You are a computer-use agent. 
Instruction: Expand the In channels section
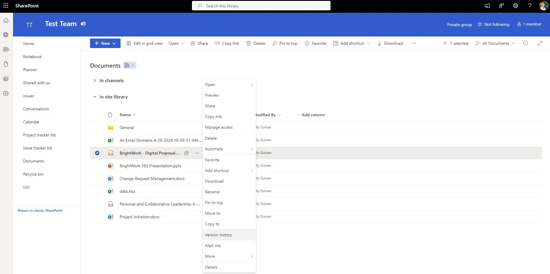pyautogui.click(x=94, y=80)
